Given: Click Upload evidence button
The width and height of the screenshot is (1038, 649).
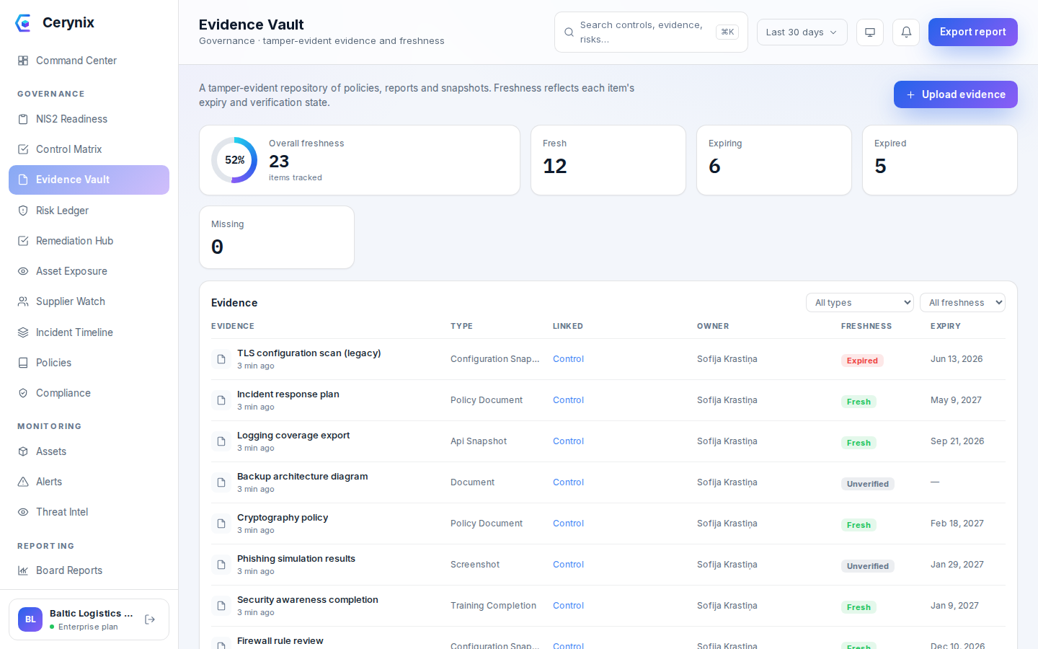Looking at the screenshot, I should 955,94.
